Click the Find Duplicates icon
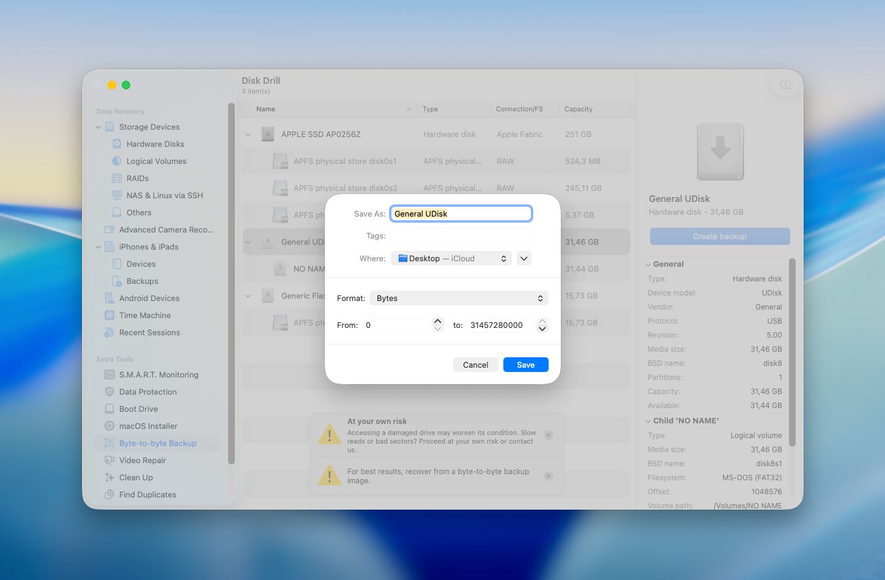Image resolution: width=885 pixels, height=580 pixels. point(109,494)
